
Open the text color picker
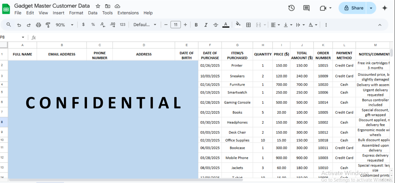coord(226,25)
